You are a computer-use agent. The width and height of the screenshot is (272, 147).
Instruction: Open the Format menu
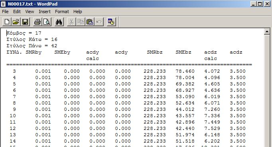[x=62, y=12]
